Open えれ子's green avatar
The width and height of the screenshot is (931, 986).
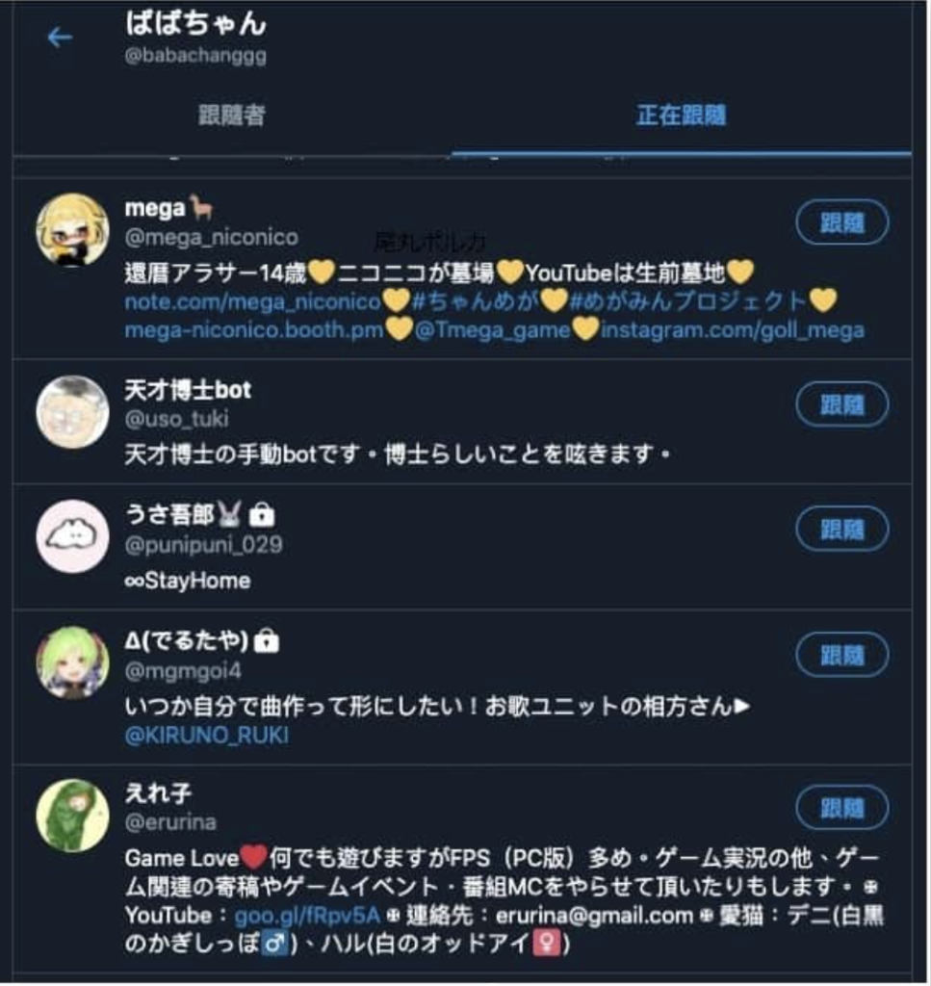[x=72, y=816]
